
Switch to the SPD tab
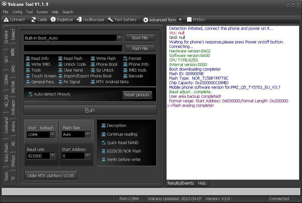coord(13,69)
